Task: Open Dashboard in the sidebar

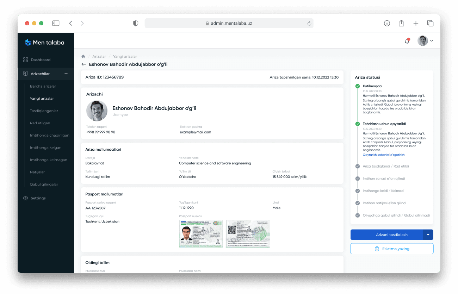Action: (x=41, y=60)
